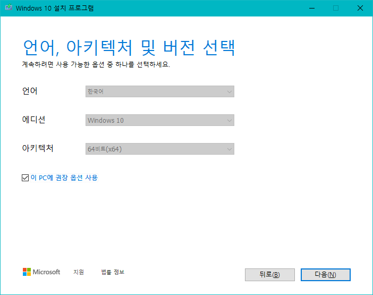This screenshot has height=295, width=373.
Task: Open the 언어 dropdown showing 한국어
Action: (x=160, y=91)
